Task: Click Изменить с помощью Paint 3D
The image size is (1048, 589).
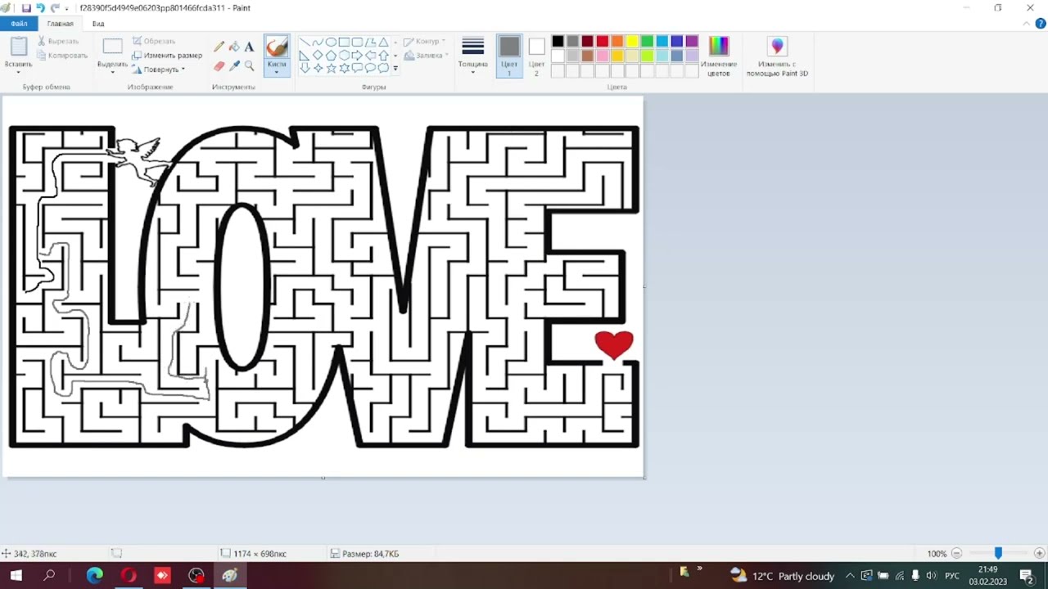Action: pos(777,56)
